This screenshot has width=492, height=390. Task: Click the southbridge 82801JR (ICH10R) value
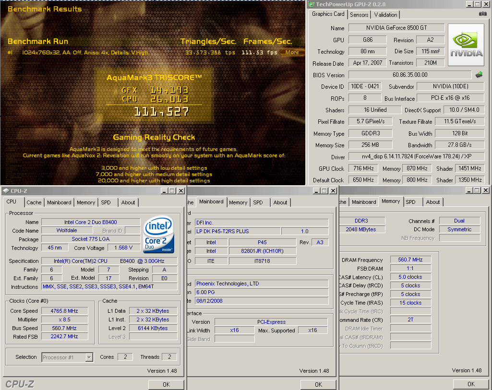262,251
